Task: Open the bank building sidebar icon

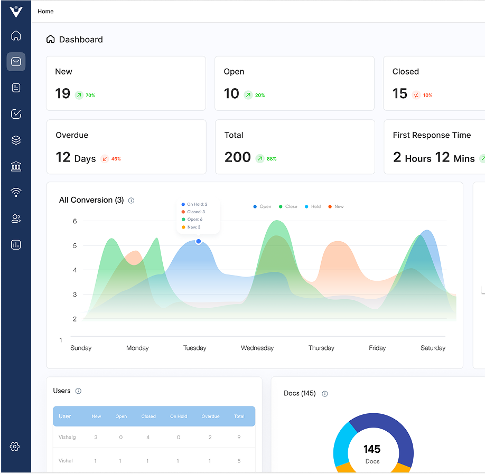Action: [x=16, y=166]
